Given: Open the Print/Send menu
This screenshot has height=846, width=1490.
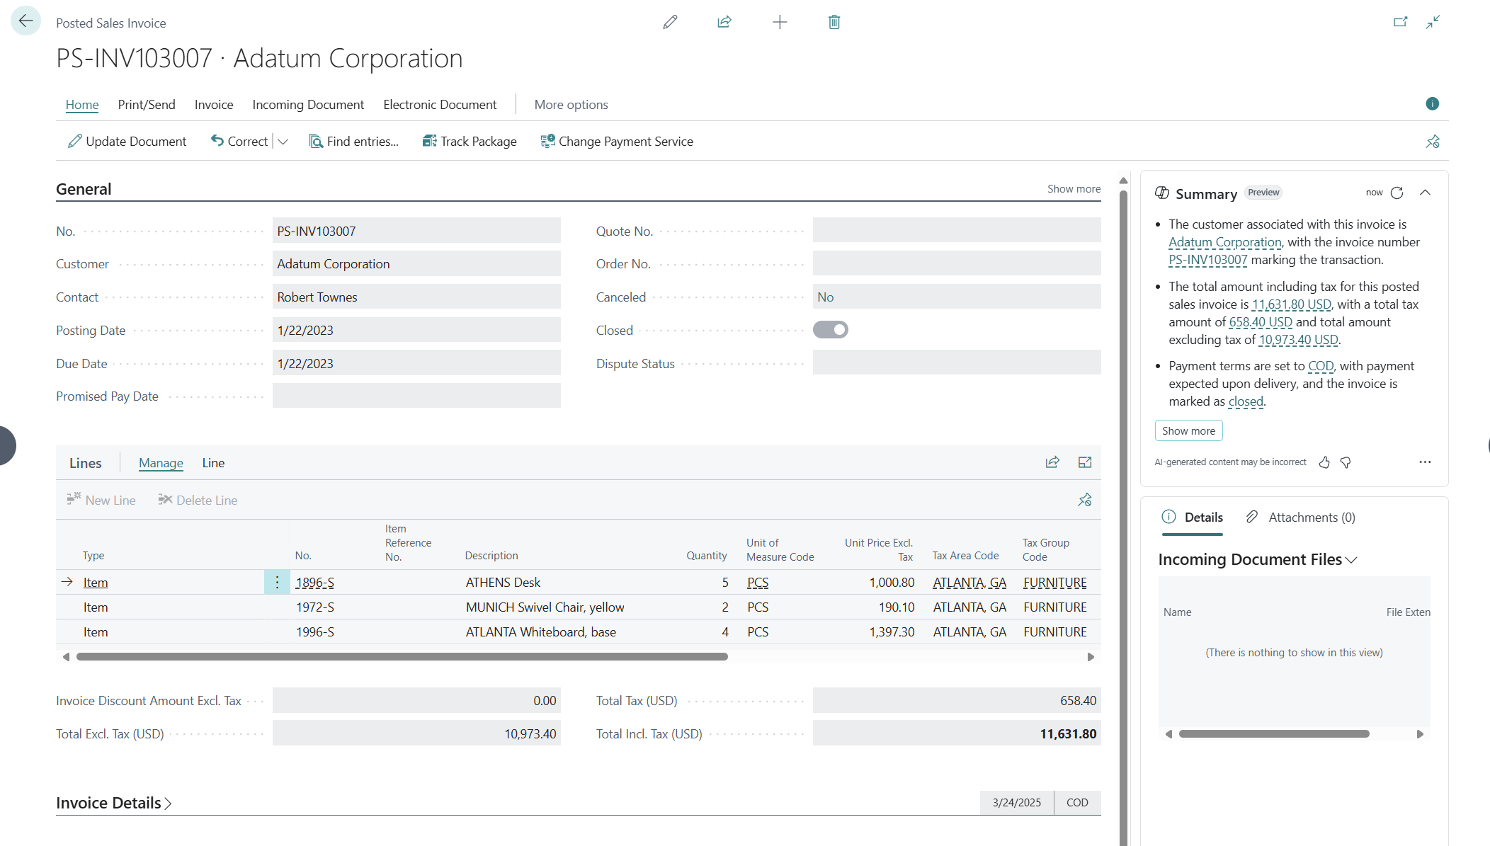Looking at the screenshot, I should [x=147, y=105].
